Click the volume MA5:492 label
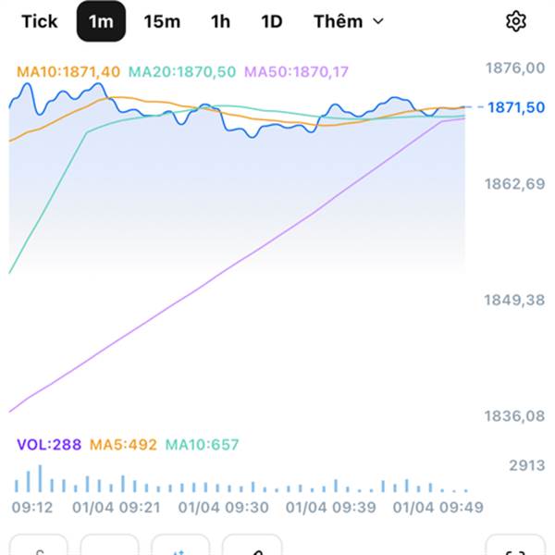Image resolution: width=555 pixels, height=555 pixels. pyautogui.click(x=123, y=445)
